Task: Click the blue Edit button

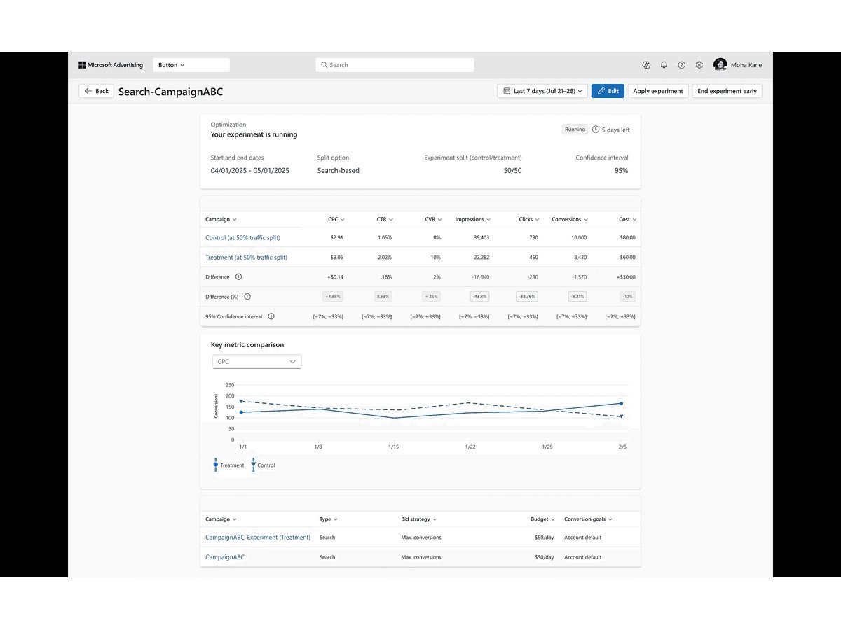Action: point(608,91)
